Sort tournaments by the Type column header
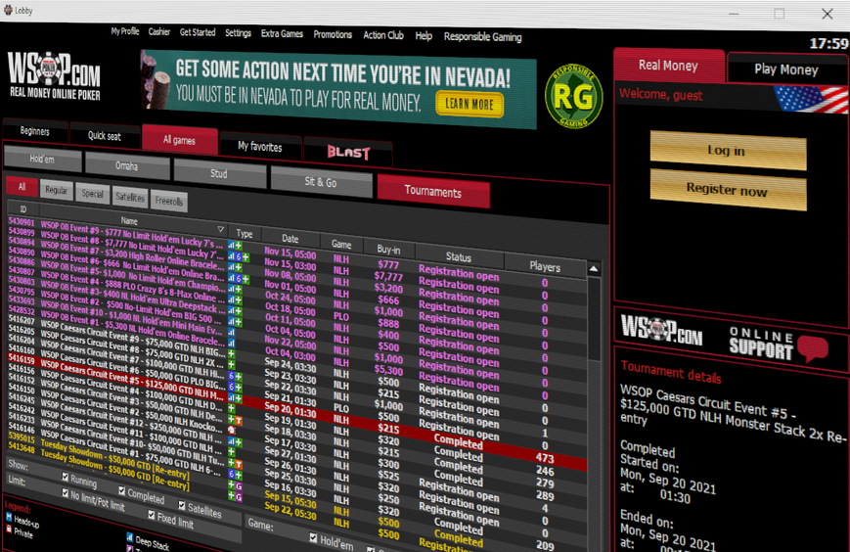The height and width of the screenshot is (552, 850). point(245,233)
